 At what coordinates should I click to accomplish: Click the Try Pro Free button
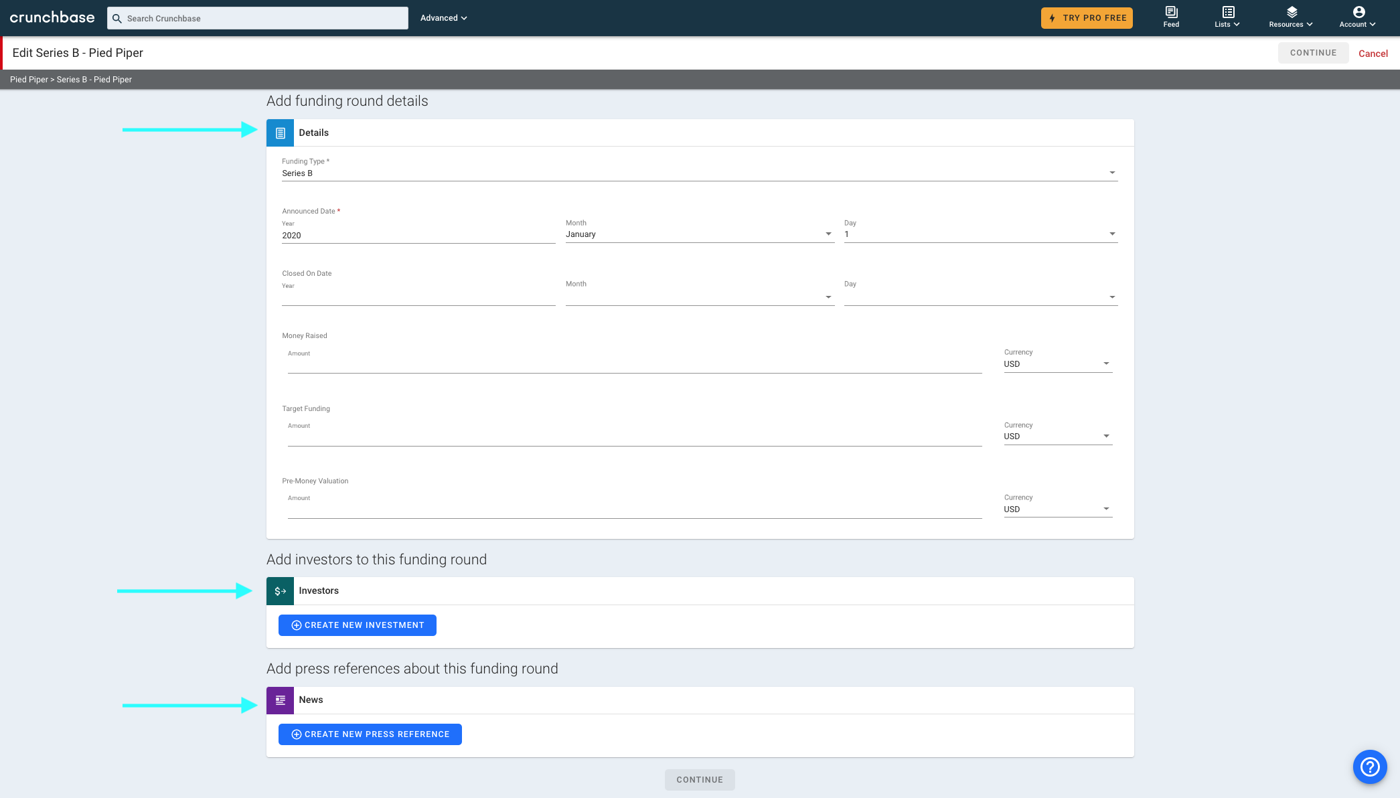tap(1087, 18)
